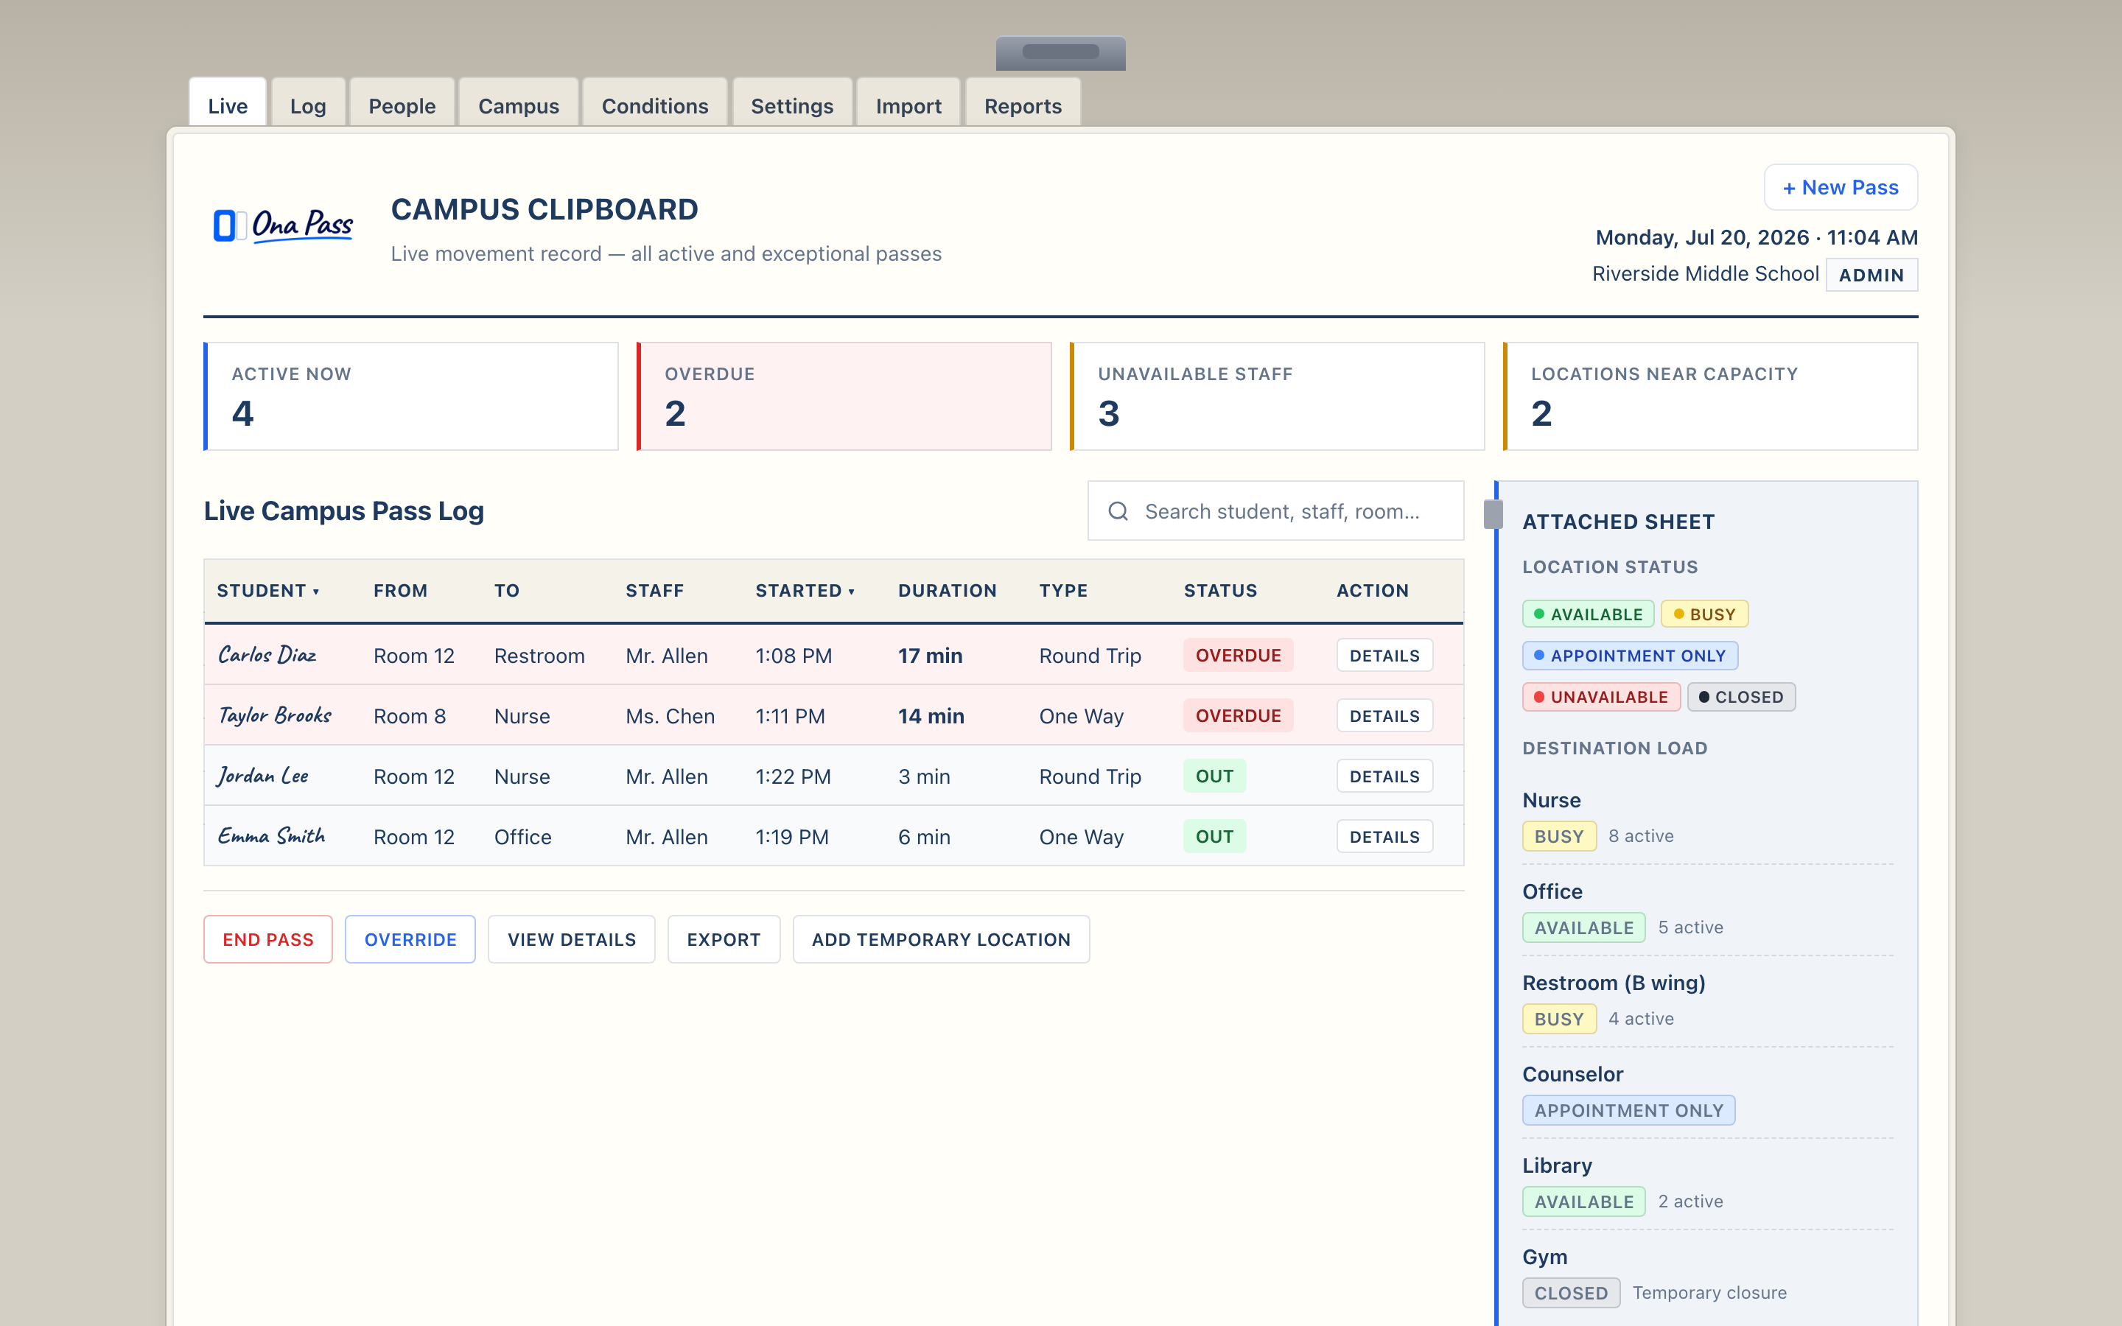This screenshot has width=2122, height=1326.
Task: Click the UNAVAILABLE legend chip
Action: point(1601,696)
